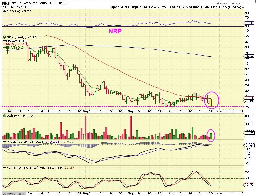
Task: Click the green up-arrow change indicator
Action: click(x=243, y=7)
